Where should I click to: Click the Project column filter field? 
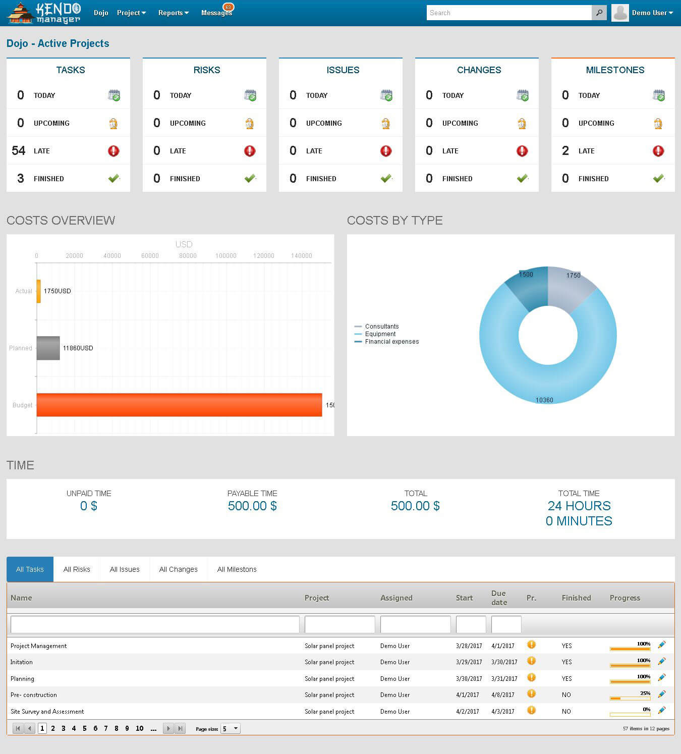(x=340, y=624)
